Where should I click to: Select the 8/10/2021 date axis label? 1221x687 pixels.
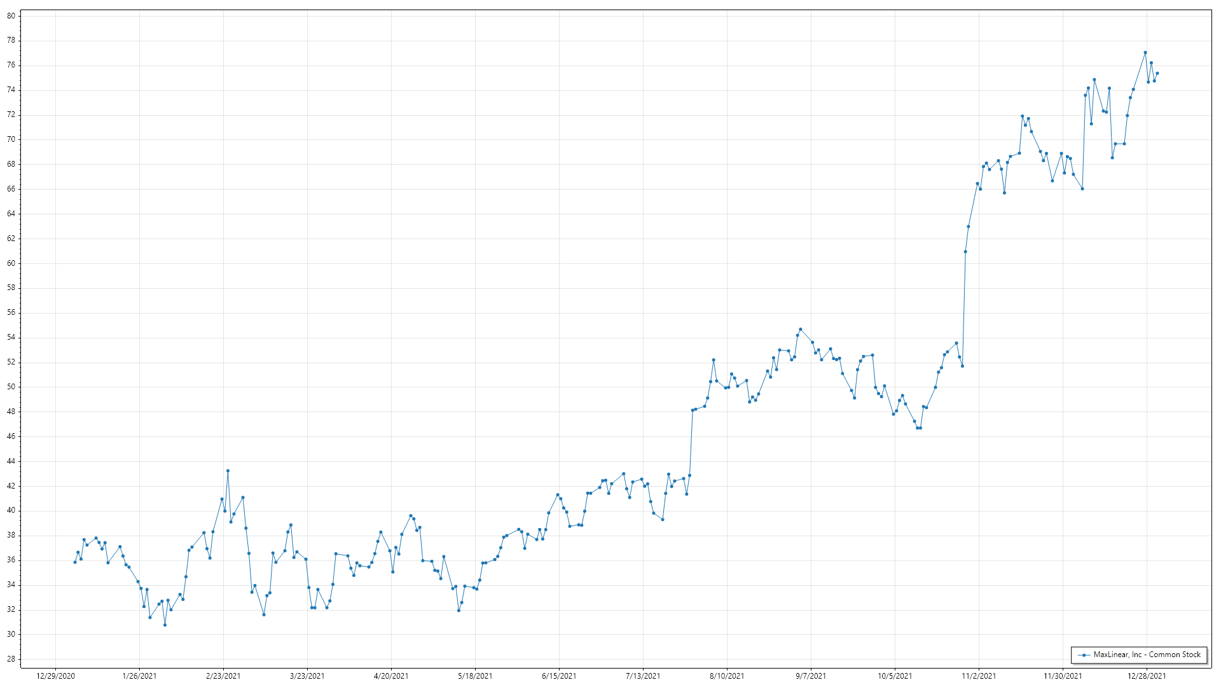point(727,676)
